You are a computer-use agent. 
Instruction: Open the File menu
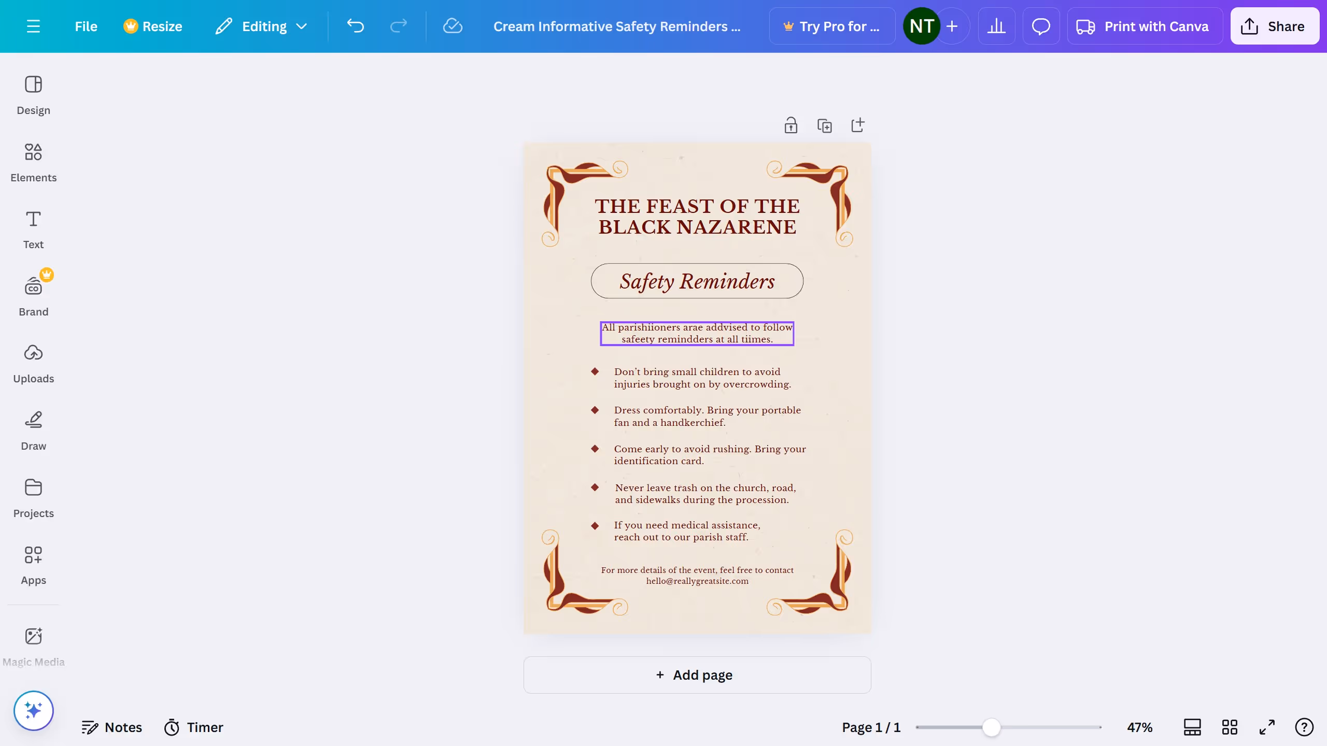[86, 26]
